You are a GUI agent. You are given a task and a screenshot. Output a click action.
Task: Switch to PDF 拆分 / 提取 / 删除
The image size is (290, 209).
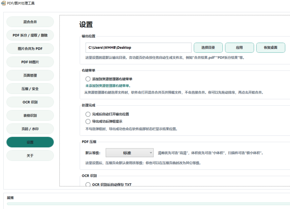pyautogui.click(x=30, y=35)
